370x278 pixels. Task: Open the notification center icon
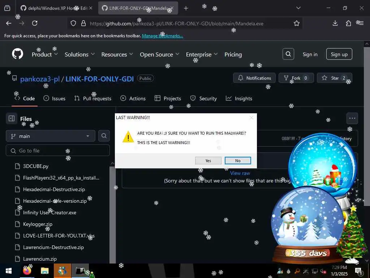[x=359, y=271]
